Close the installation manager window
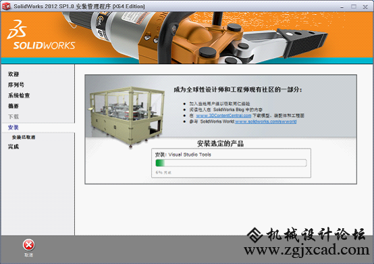The image size is (374, 264). coord(365,7)
